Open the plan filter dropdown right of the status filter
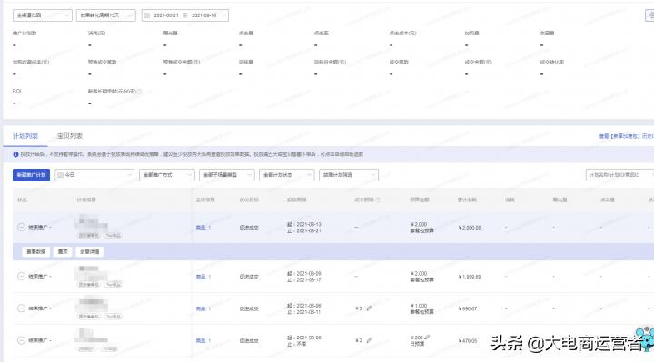654x362 pixels. point(349,175)
